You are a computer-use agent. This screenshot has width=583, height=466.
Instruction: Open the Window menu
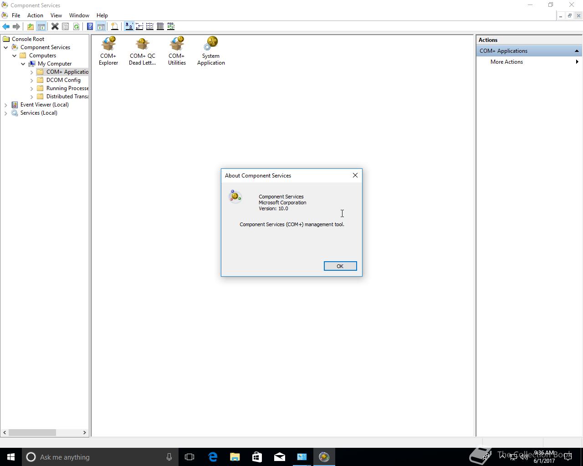(79, 15)
